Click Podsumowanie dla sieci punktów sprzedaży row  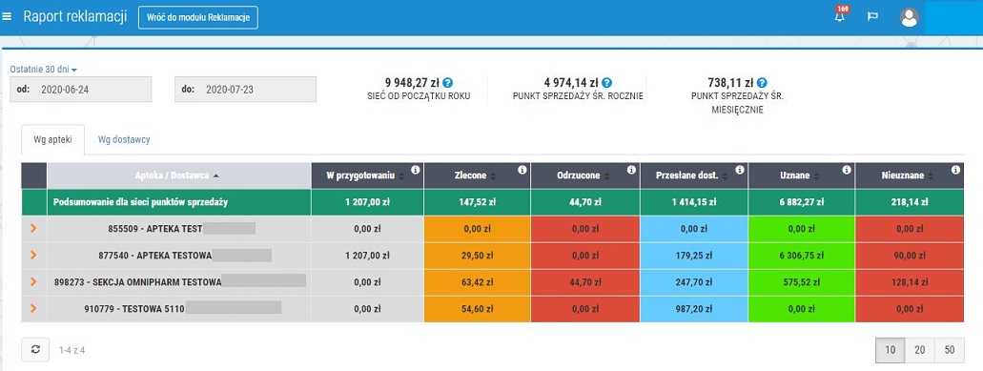[493, 202]
